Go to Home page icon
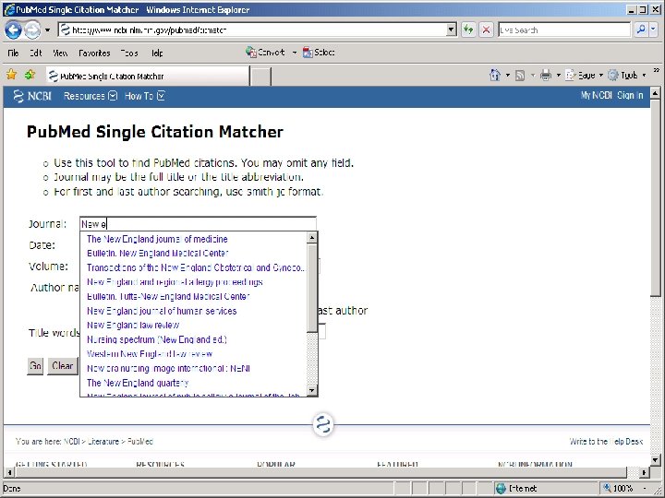Viewport: 665px width, 498px height. coord(495,75)
